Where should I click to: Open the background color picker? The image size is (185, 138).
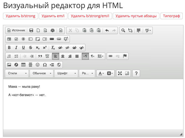tap(110, 73)
